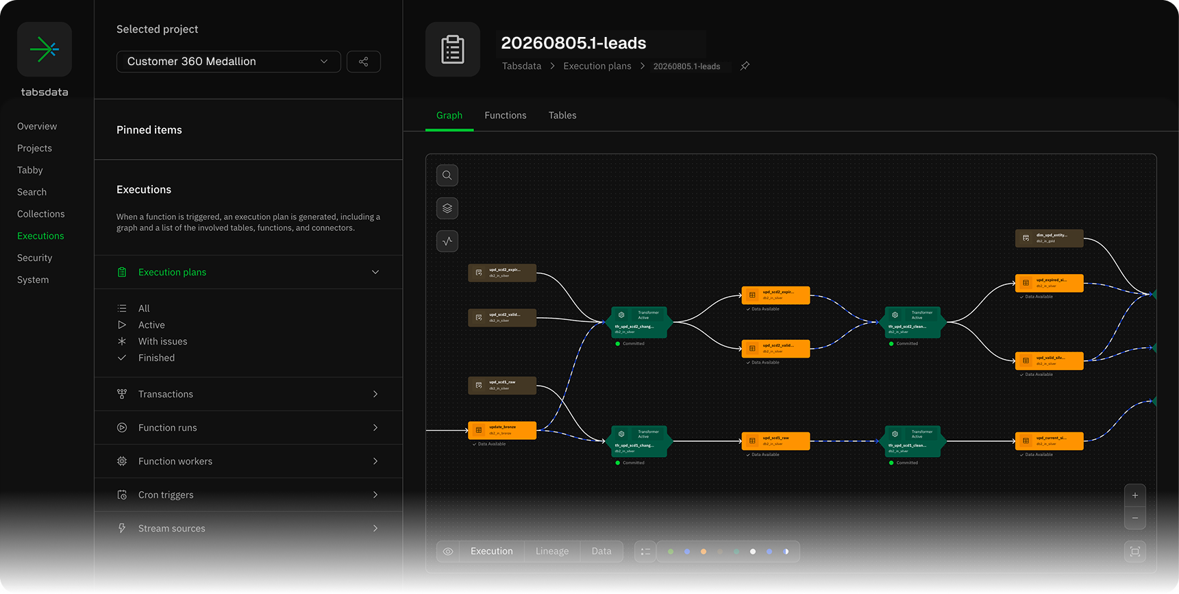Click the Transactions row icon
Image resolution: width=1179 pixels, height=594 pixels.
122,394
